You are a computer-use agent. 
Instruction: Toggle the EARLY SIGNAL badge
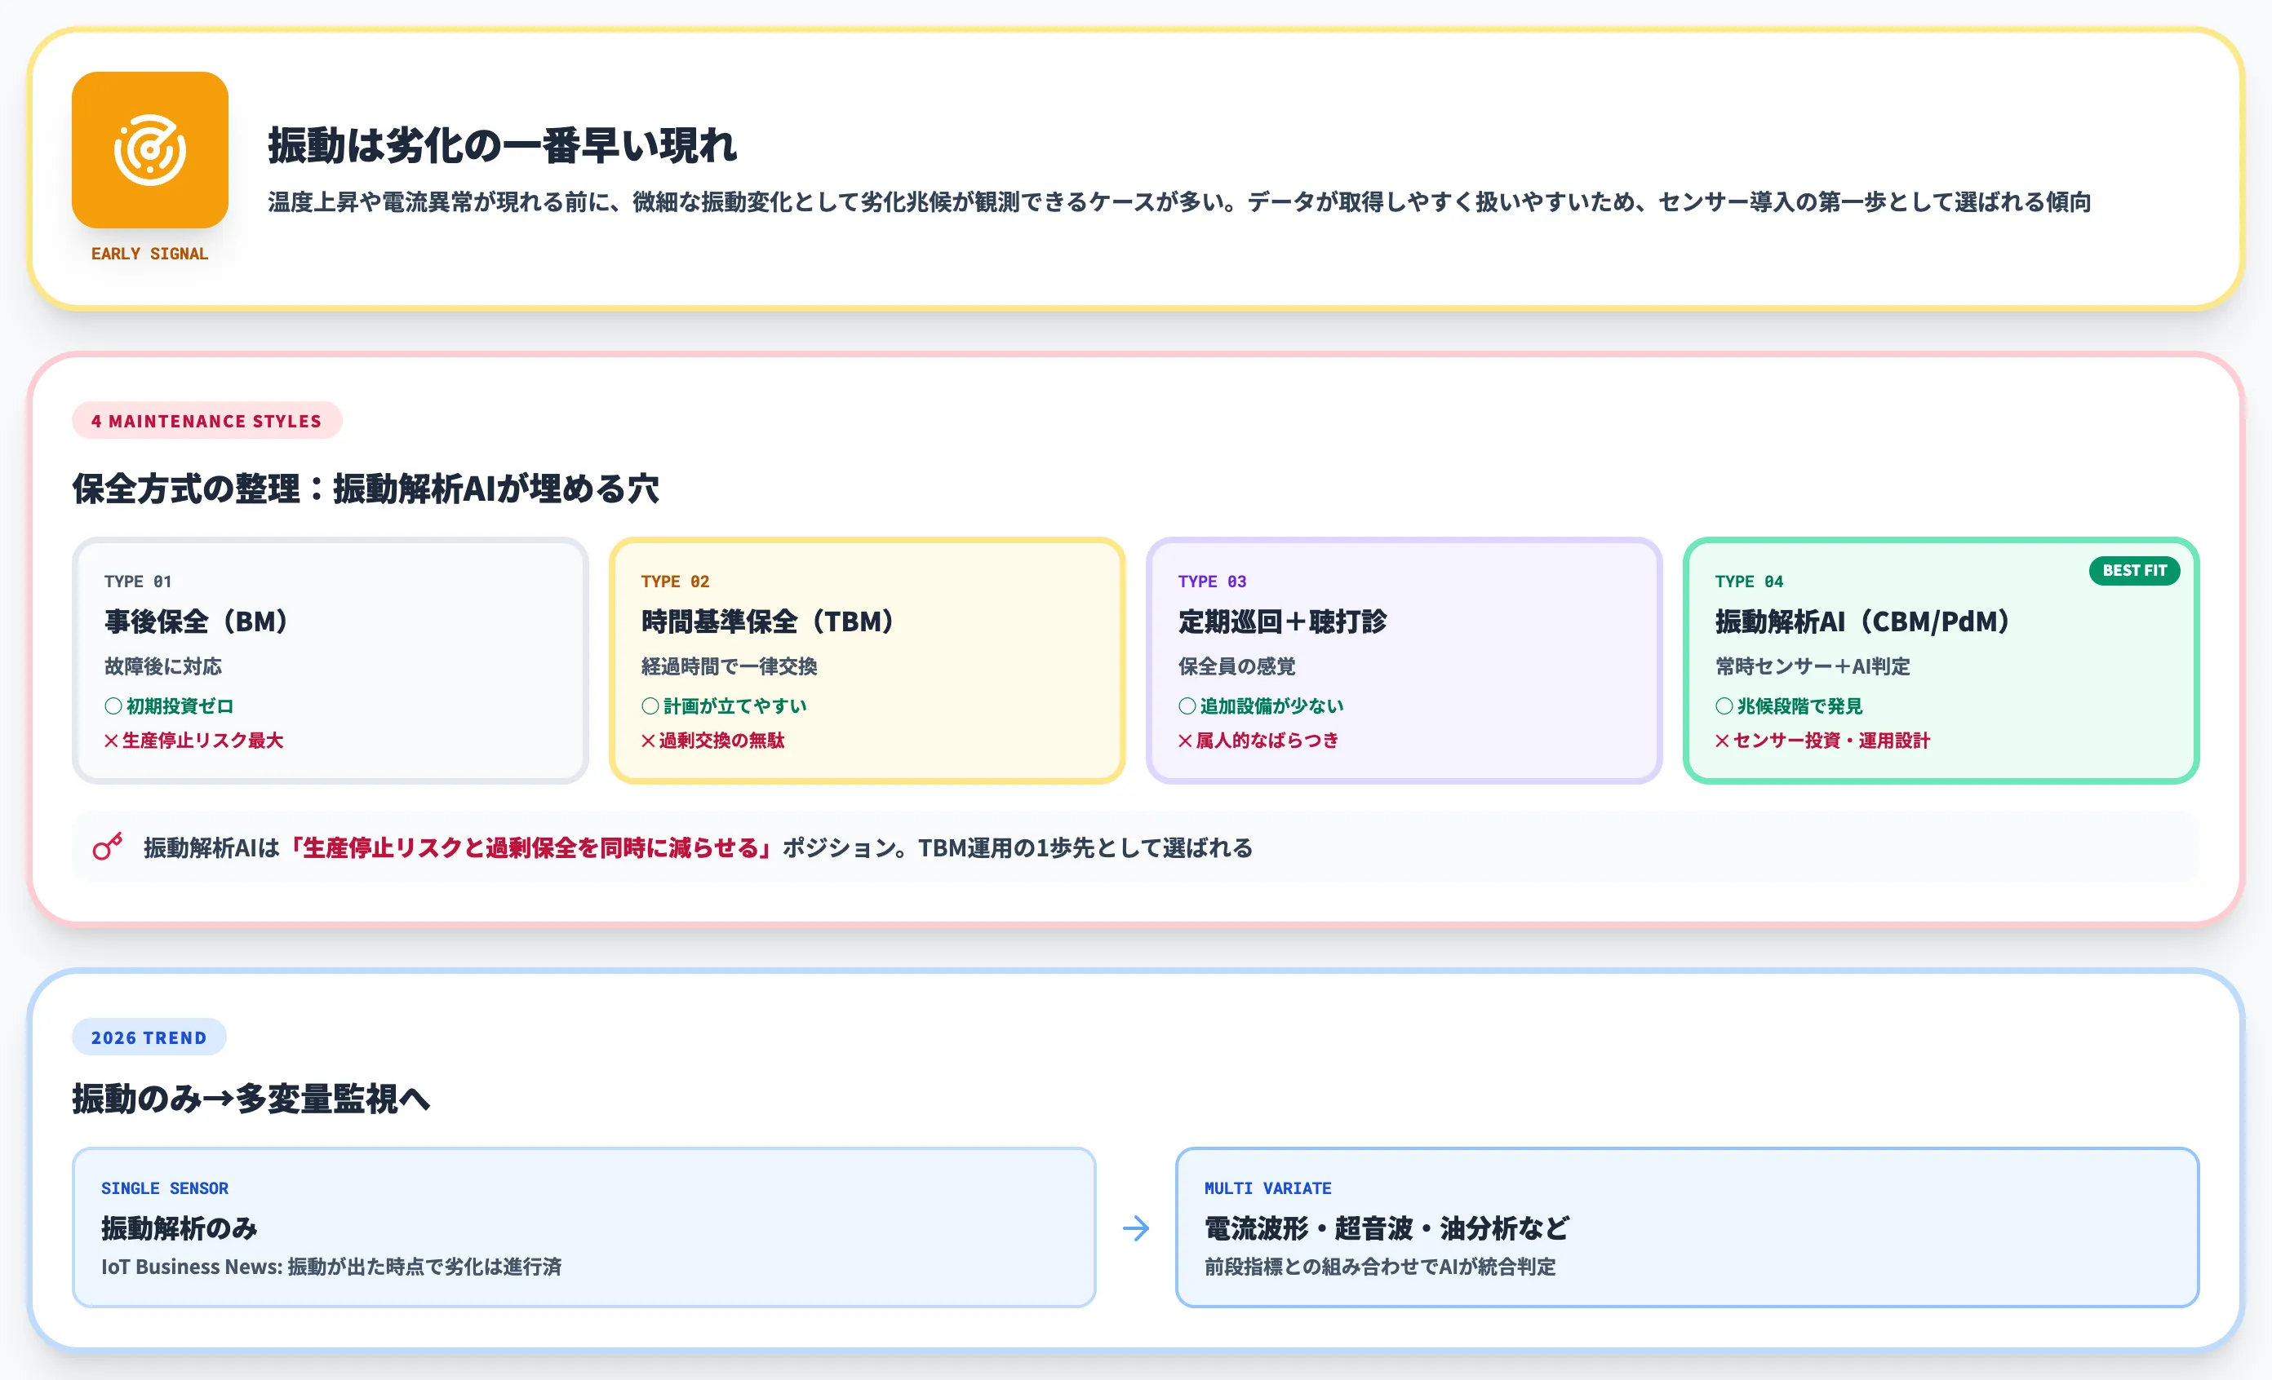(x=149, y=254)
